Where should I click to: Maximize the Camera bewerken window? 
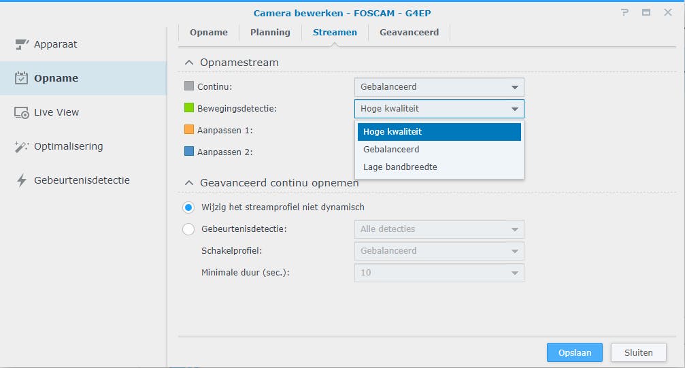pyautogui.click(x=646, y=13)
